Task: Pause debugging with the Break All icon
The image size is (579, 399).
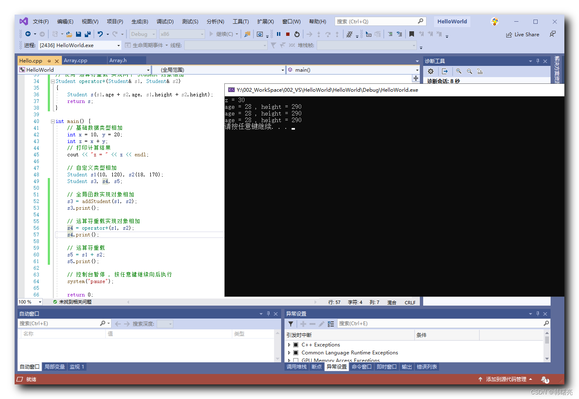Action: [x=279, y=34]
